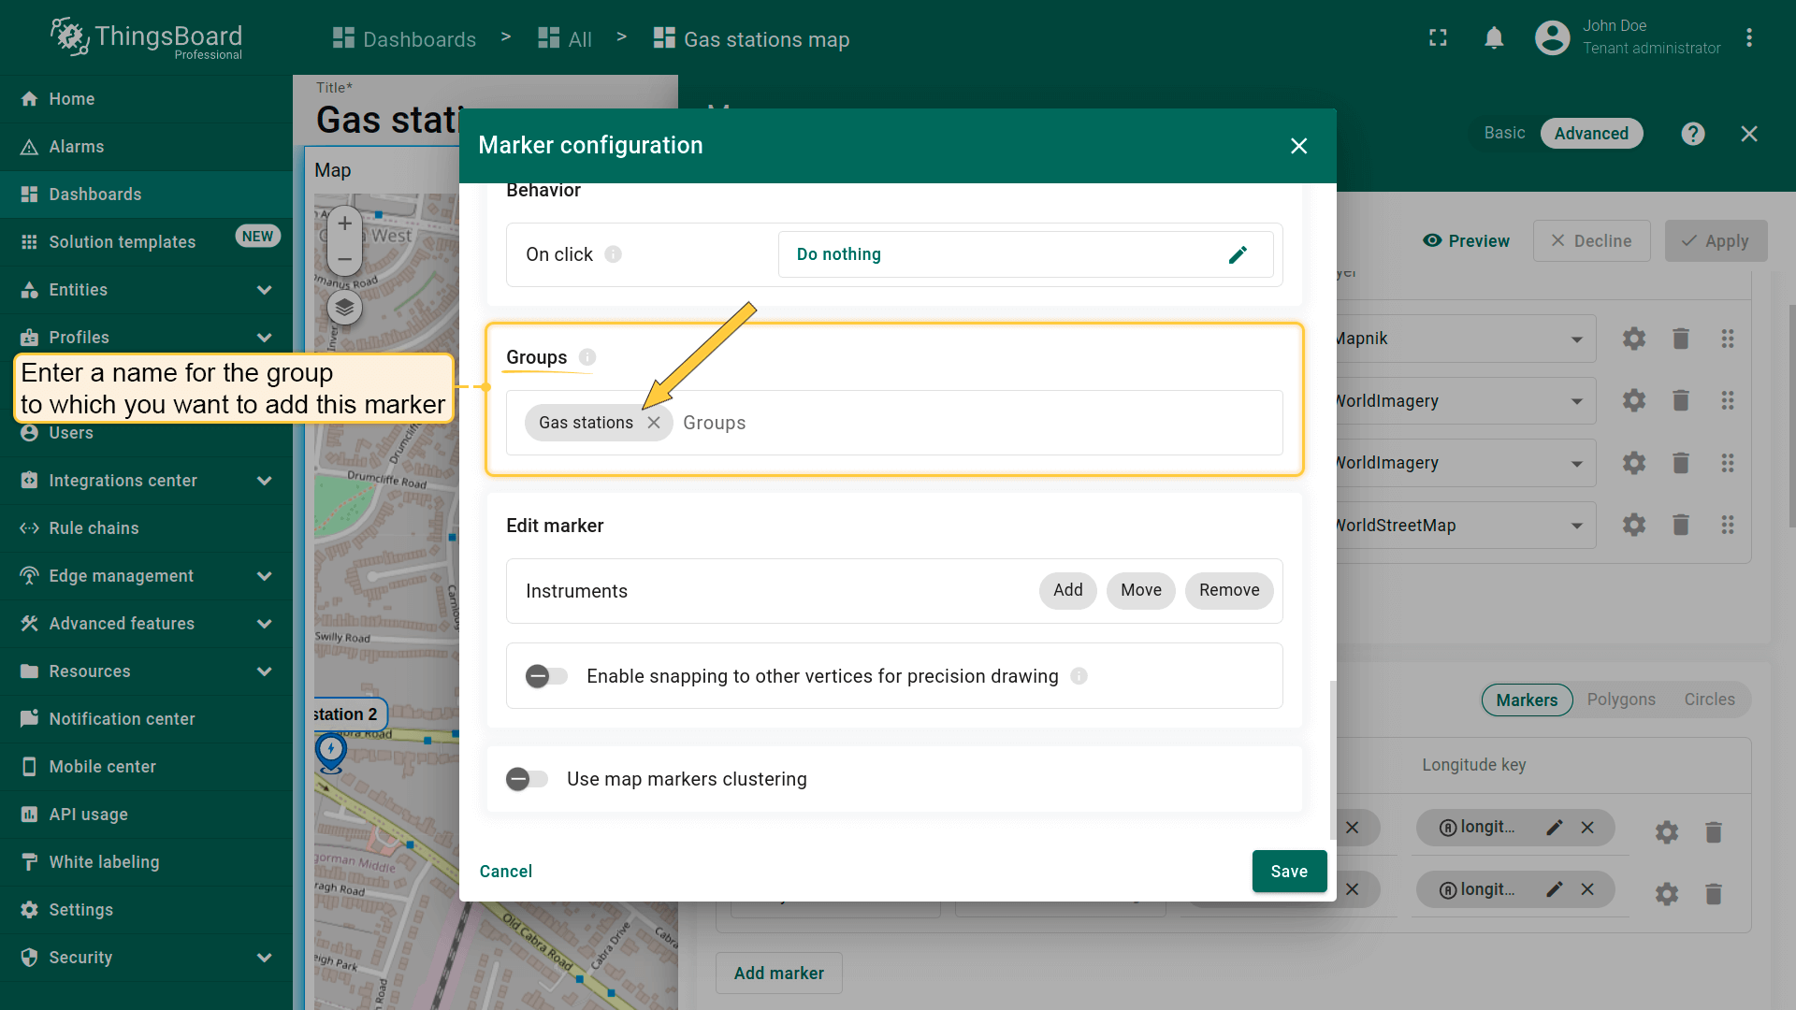
Task: Enable snapping to other vertices toggle
Action: tap(546, 676)
